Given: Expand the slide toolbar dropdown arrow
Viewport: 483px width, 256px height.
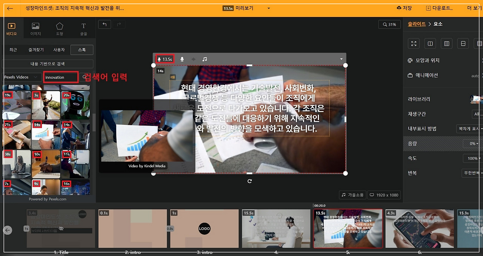Looking at the screenshot, I should point(341,59).
